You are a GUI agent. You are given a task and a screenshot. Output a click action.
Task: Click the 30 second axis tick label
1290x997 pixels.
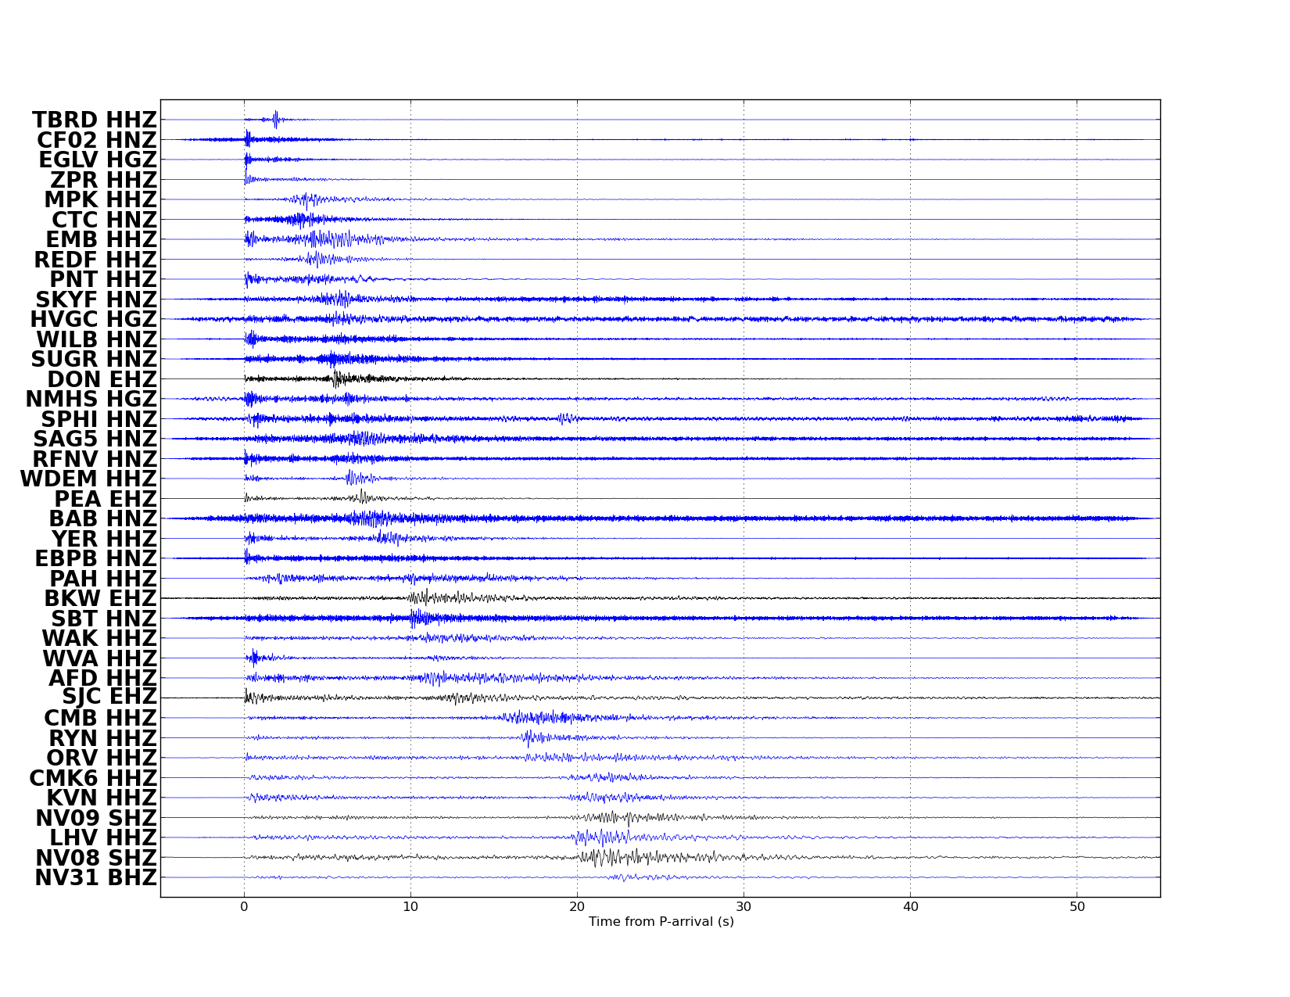pos(744,907)
